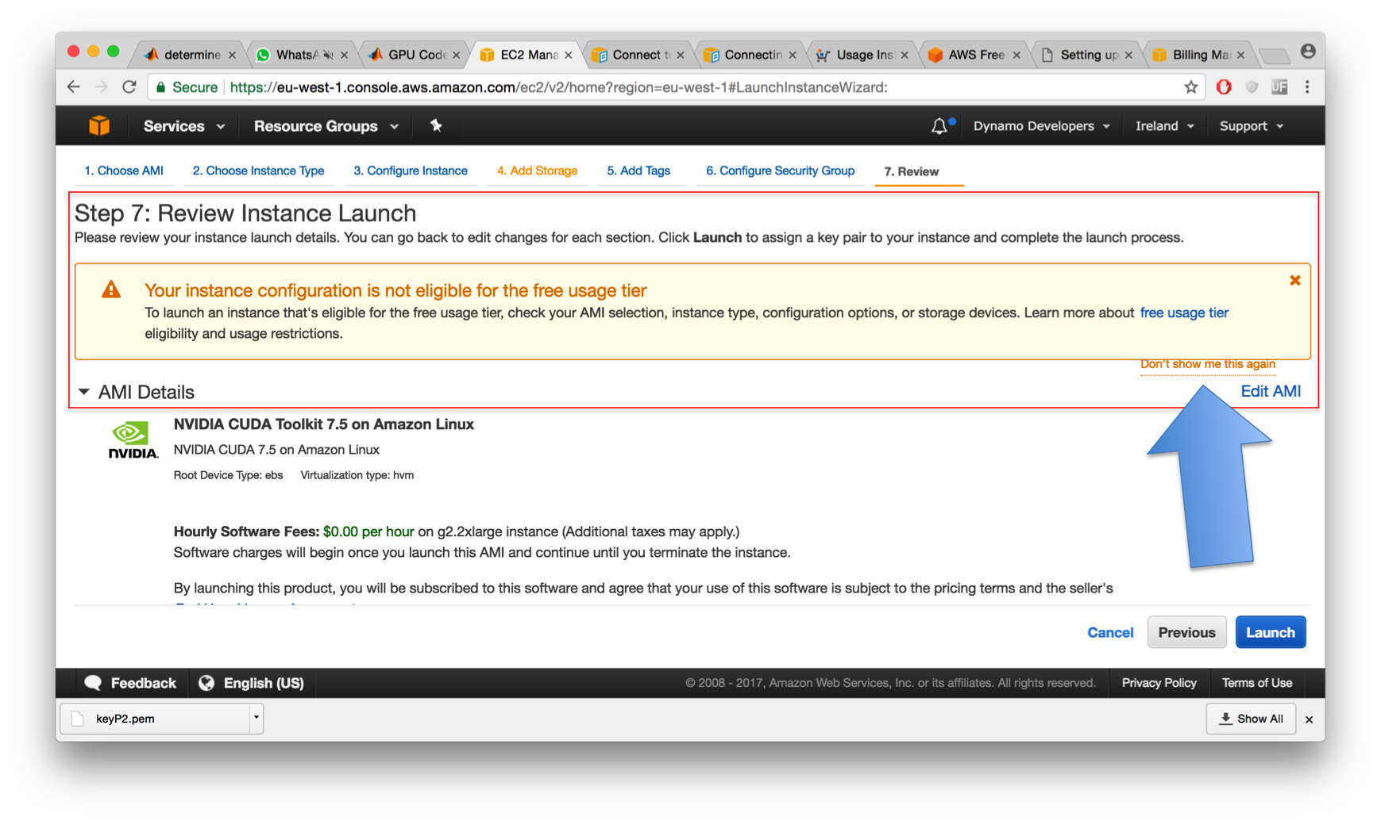
Task: Go to step 3 Configure Instance
Action: pos(411,171)
